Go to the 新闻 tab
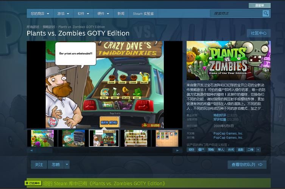Image resolution: width=285 pixels, height=189 pixels. (x=121, y=14)
